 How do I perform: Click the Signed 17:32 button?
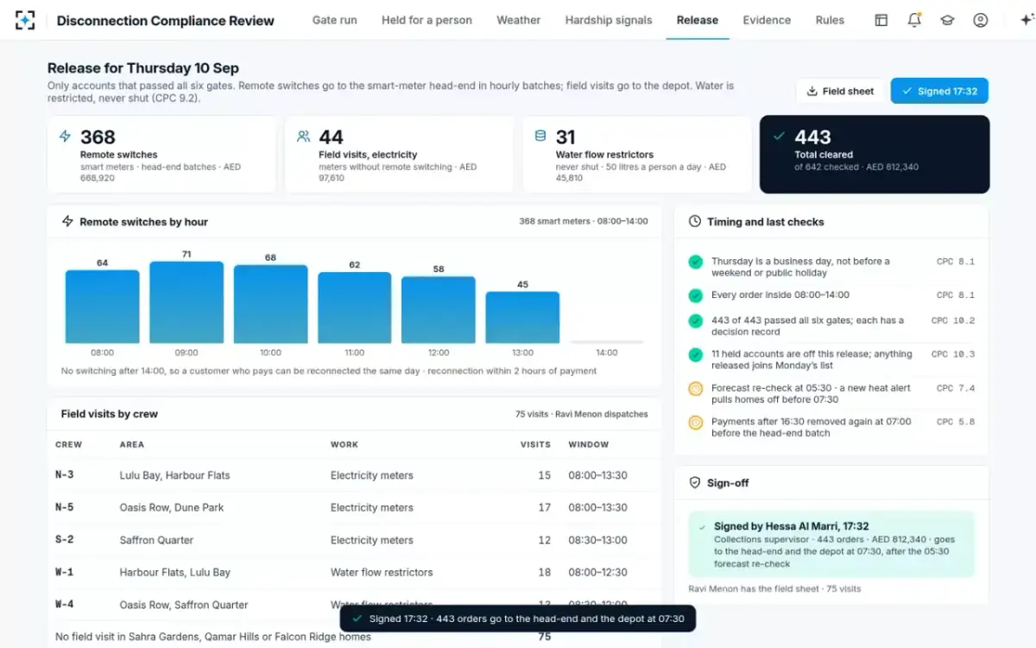click(939, 91)
